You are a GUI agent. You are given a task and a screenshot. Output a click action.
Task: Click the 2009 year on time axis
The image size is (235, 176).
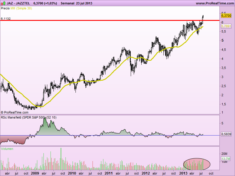pos(35,173)
